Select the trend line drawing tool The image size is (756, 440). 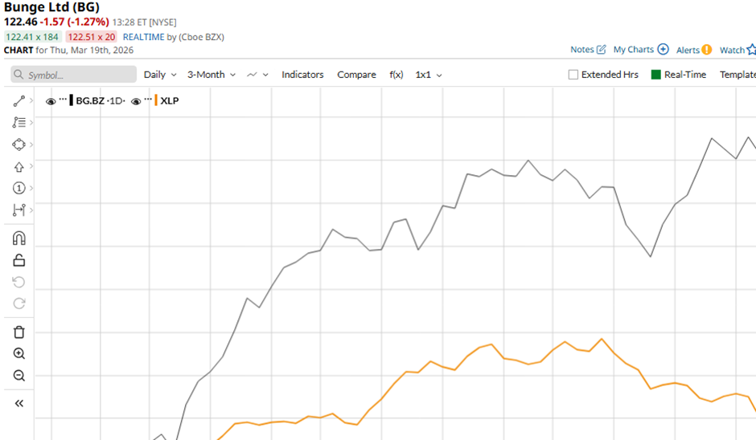tap(18, 100)
